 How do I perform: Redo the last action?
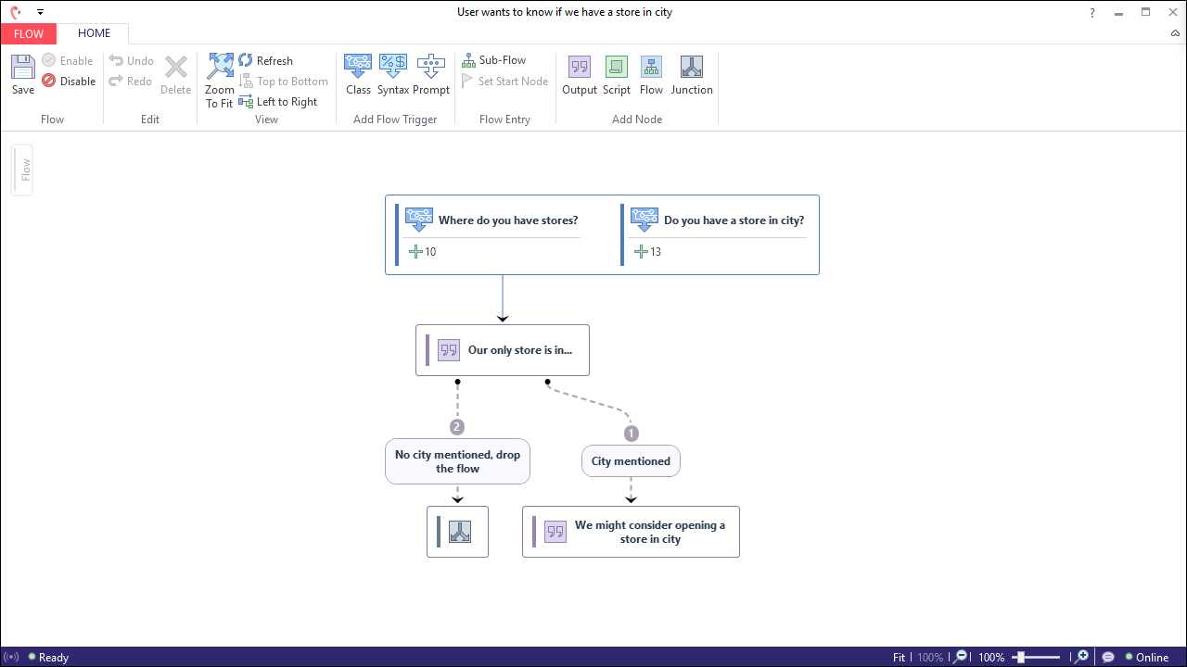131,81
